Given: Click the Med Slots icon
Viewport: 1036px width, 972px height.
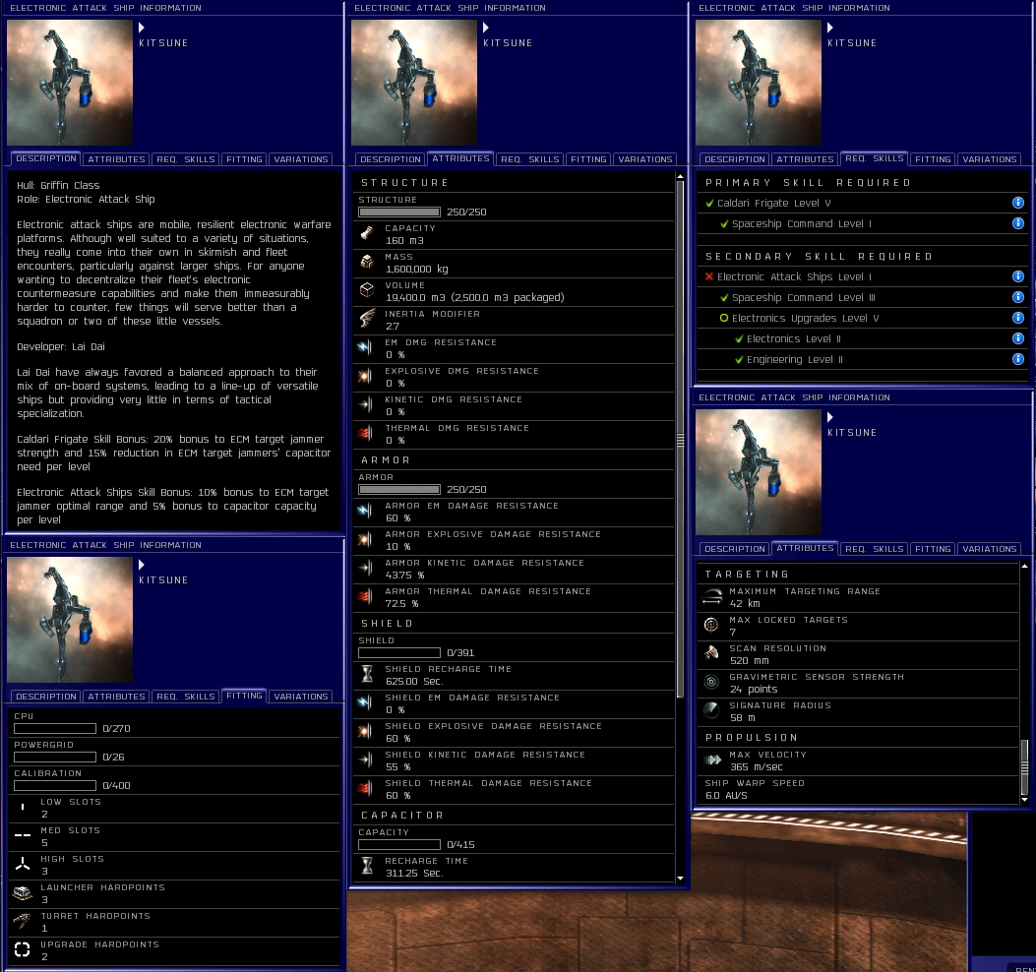Looking at the screenshot, I should [23, 836].
